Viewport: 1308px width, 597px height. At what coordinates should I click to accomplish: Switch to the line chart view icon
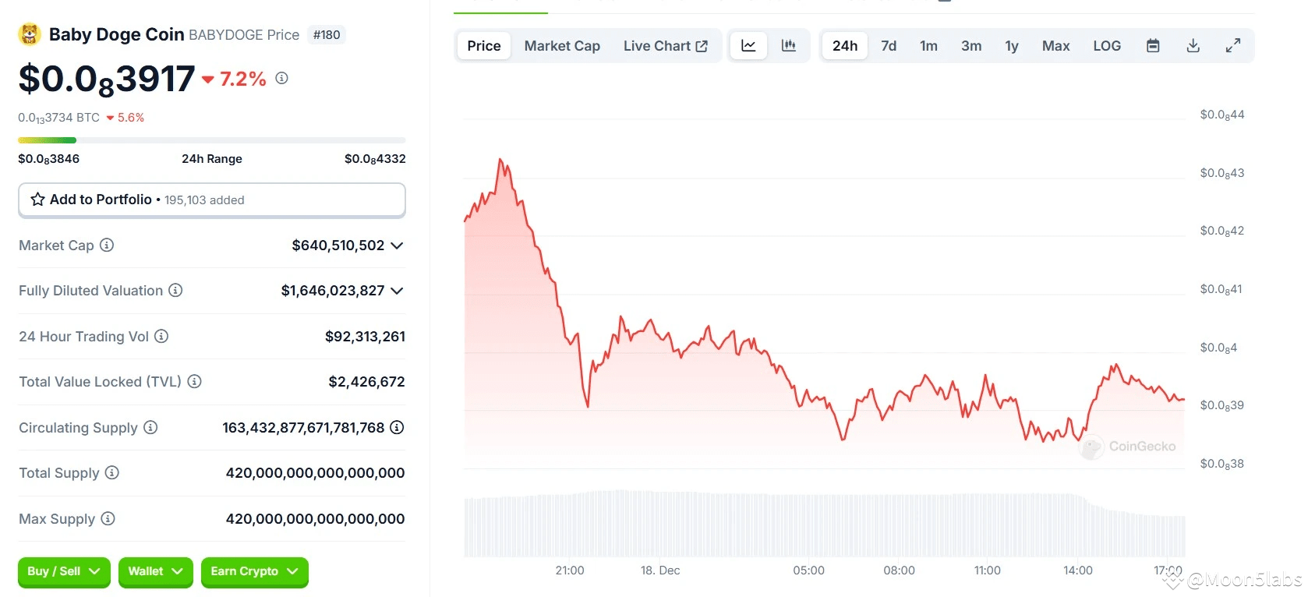(x=748, y=46)
